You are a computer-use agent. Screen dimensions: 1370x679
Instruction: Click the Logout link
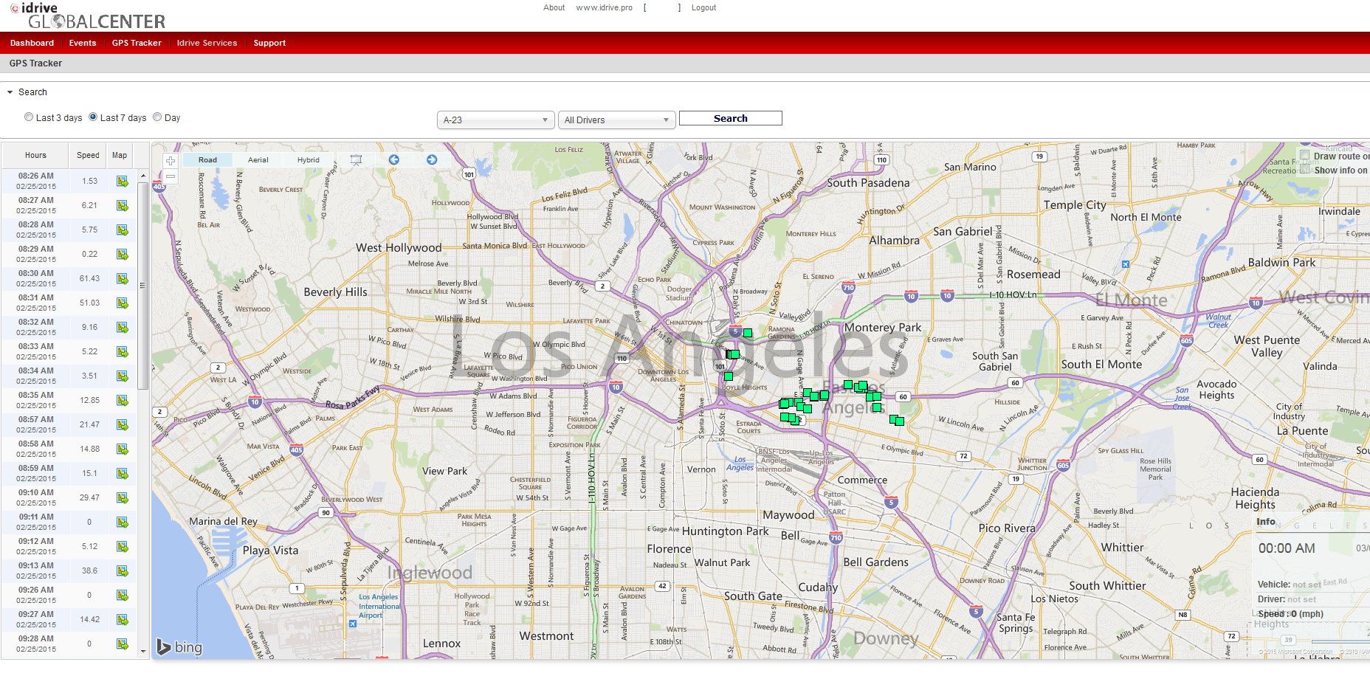703,8
